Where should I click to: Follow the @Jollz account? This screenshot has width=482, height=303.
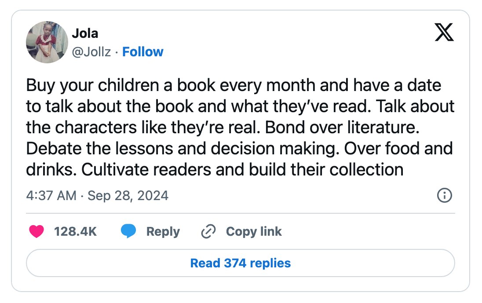[143, 52]
